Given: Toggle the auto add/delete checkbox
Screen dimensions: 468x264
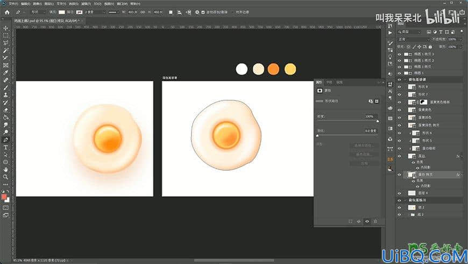Looking at the screenshot, I should point(203,12).
